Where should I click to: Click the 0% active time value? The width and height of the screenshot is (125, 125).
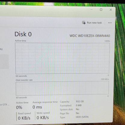point(19,108)
